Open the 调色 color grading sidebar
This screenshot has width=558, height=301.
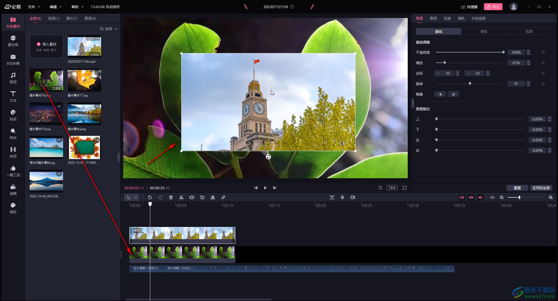[13, 208]
